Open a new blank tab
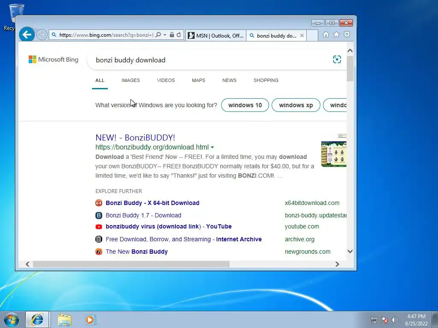 [312, 35]
